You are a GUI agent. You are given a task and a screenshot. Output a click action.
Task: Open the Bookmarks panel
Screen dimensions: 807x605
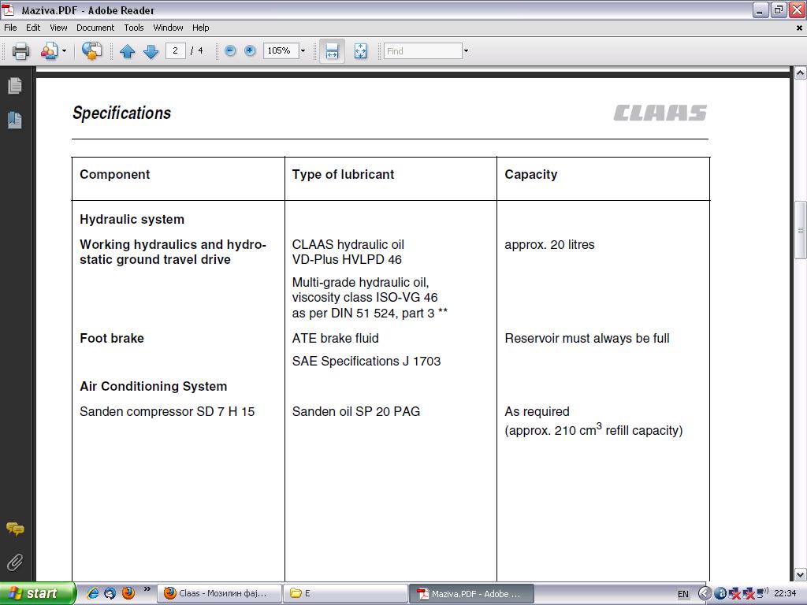tap(15, 120)
